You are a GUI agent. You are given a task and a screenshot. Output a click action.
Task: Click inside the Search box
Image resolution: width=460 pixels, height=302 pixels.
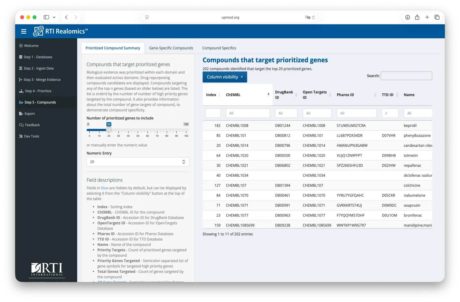pyautogui.click(x=406, y=76)
